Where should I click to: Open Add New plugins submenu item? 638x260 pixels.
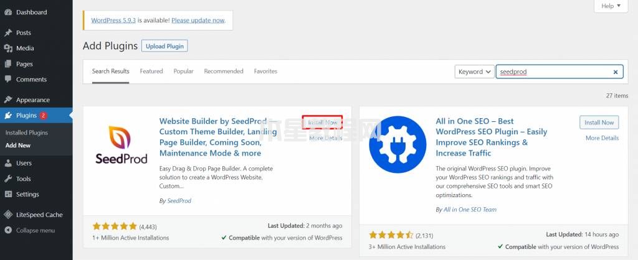[x=18, y=145]
